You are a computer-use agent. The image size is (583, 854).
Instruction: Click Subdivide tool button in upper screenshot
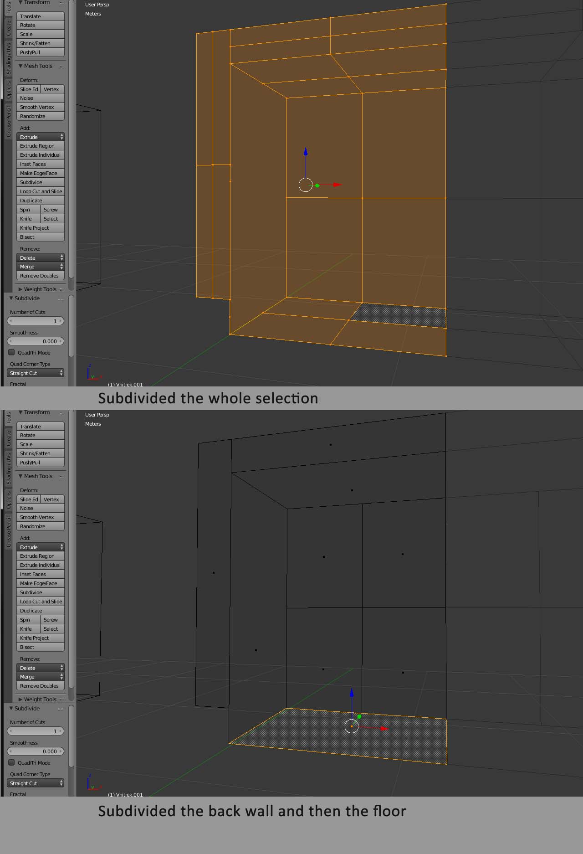click(x=41, y=182)
